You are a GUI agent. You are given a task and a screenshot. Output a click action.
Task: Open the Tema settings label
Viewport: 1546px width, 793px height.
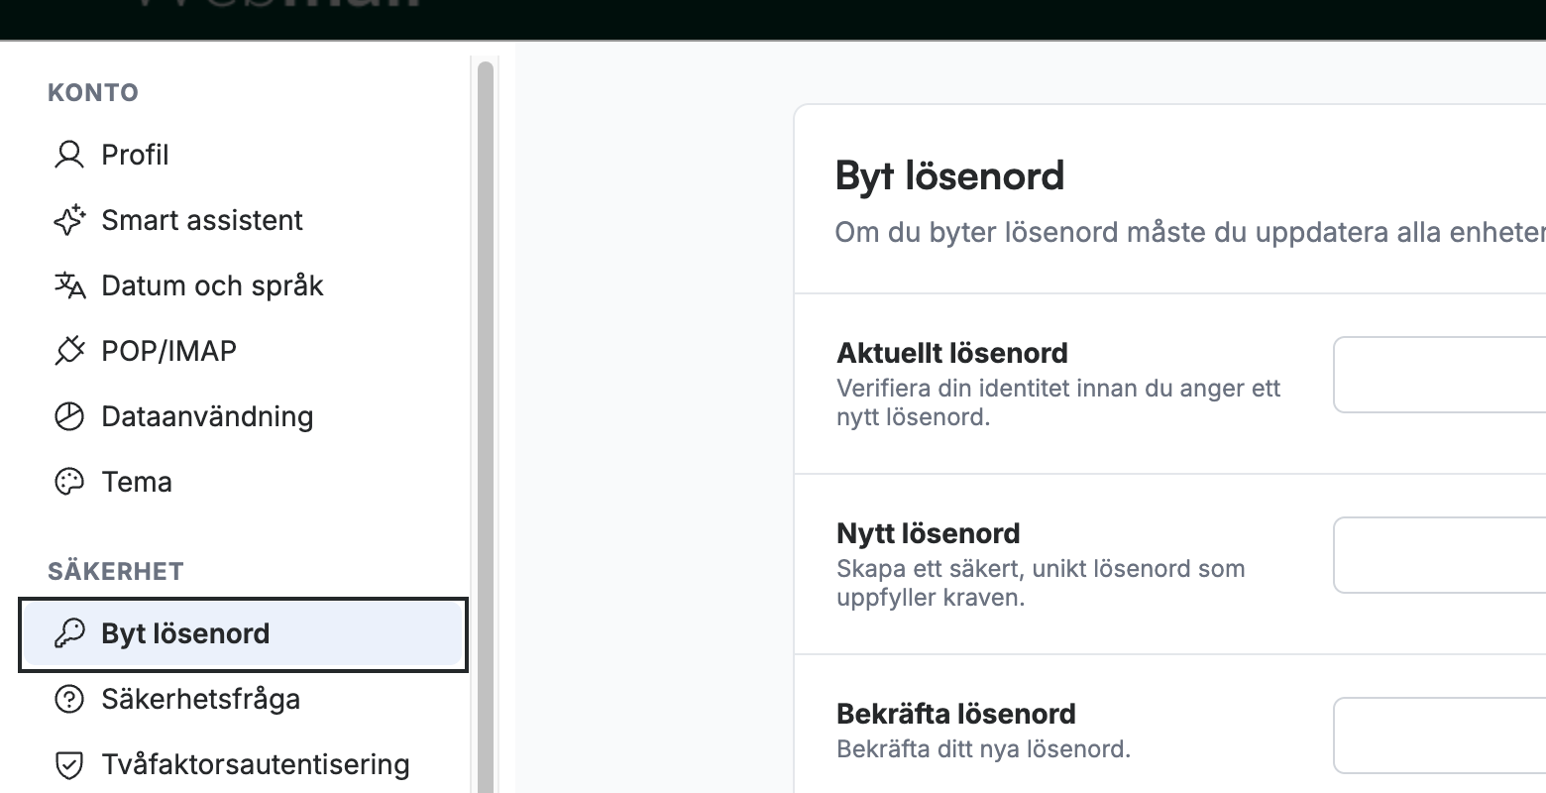pyautogui.click(x=137, y=482)
